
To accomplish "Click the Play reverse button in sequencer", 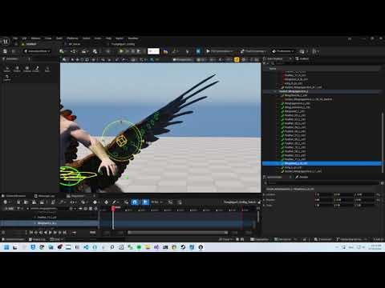I will [46, 233].
